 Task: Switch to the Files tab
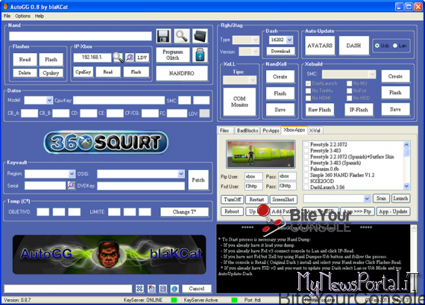point(225,130)
